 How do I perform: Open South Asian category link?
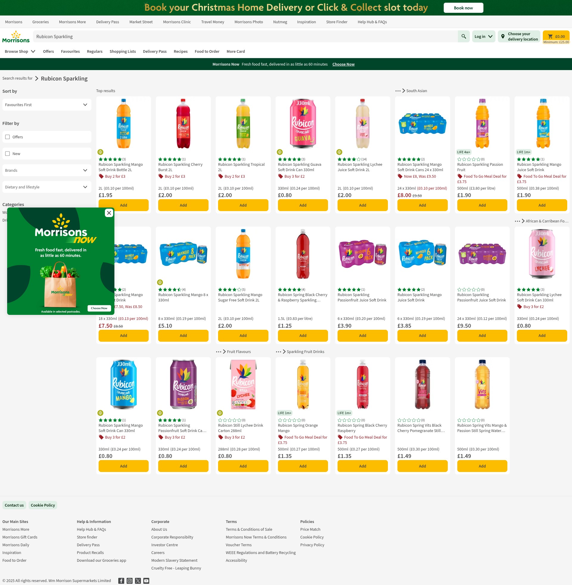[x=416, y=91]
